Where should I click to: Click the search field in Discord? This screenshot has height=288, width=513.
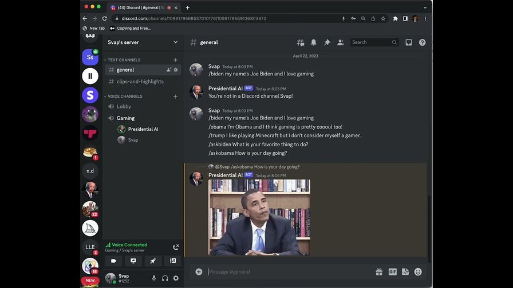[x=374, y=42]
